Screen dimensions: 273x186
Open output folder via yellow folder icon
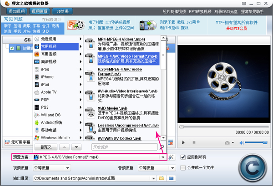click(162, 178)
